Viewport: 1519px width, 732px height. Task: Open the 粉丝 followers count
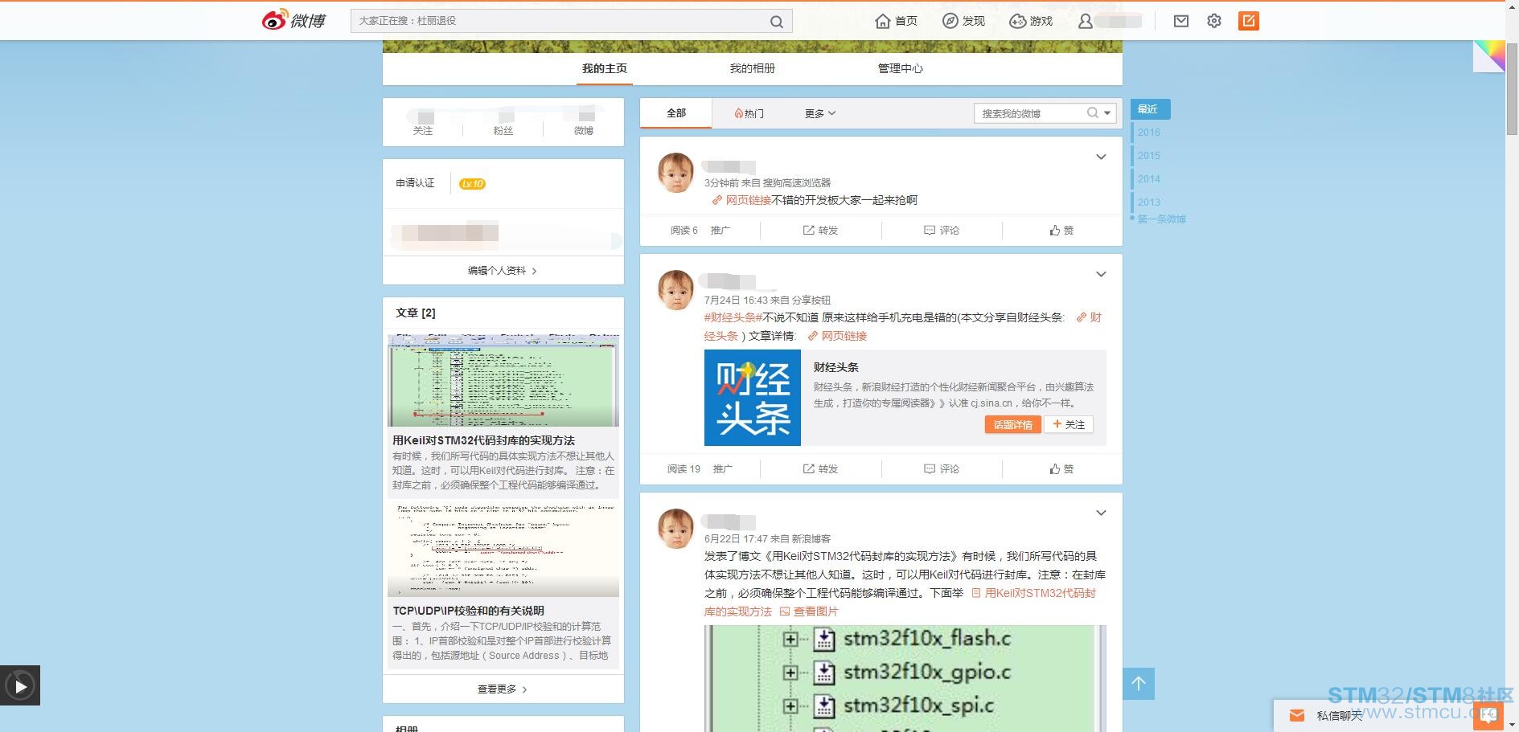coord(503,122)
